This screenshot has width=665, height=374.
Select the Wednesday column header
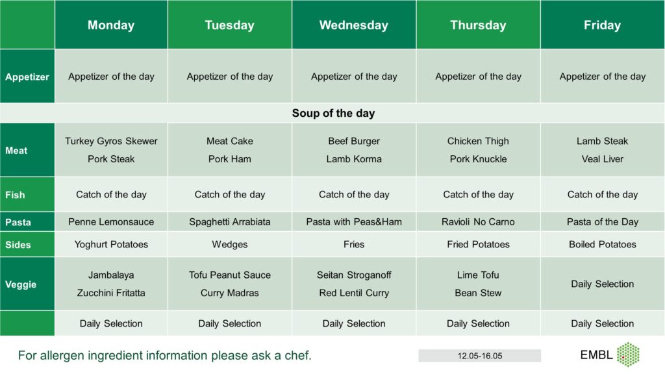(354, 25)
